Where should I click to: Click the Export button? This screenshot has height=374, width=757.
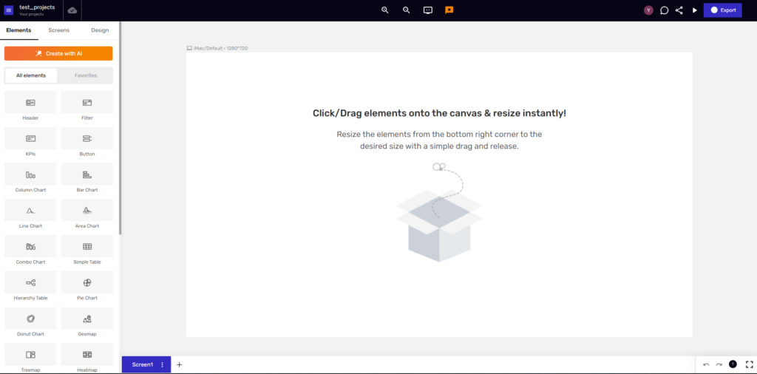click(x=722, y=10)
